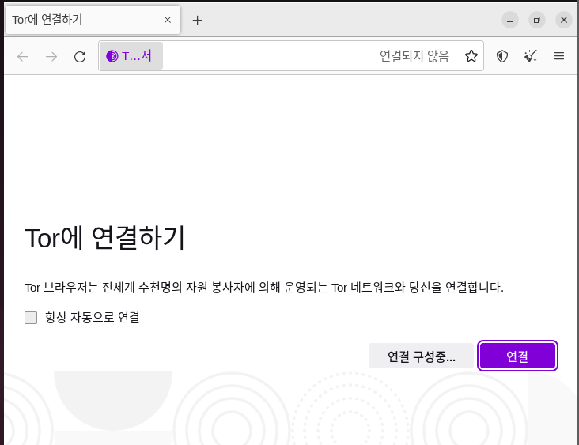
Task: Open the hamburger application menu
Action: click(x=559, y=56)
